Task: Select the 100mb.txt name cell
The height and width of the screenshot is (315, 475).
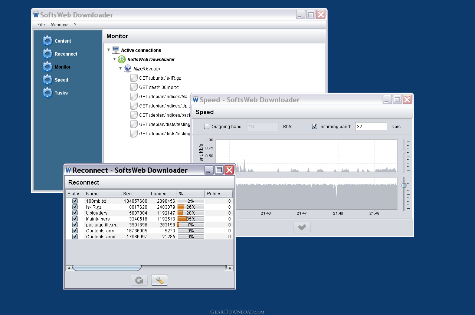Action: [103, 201]
